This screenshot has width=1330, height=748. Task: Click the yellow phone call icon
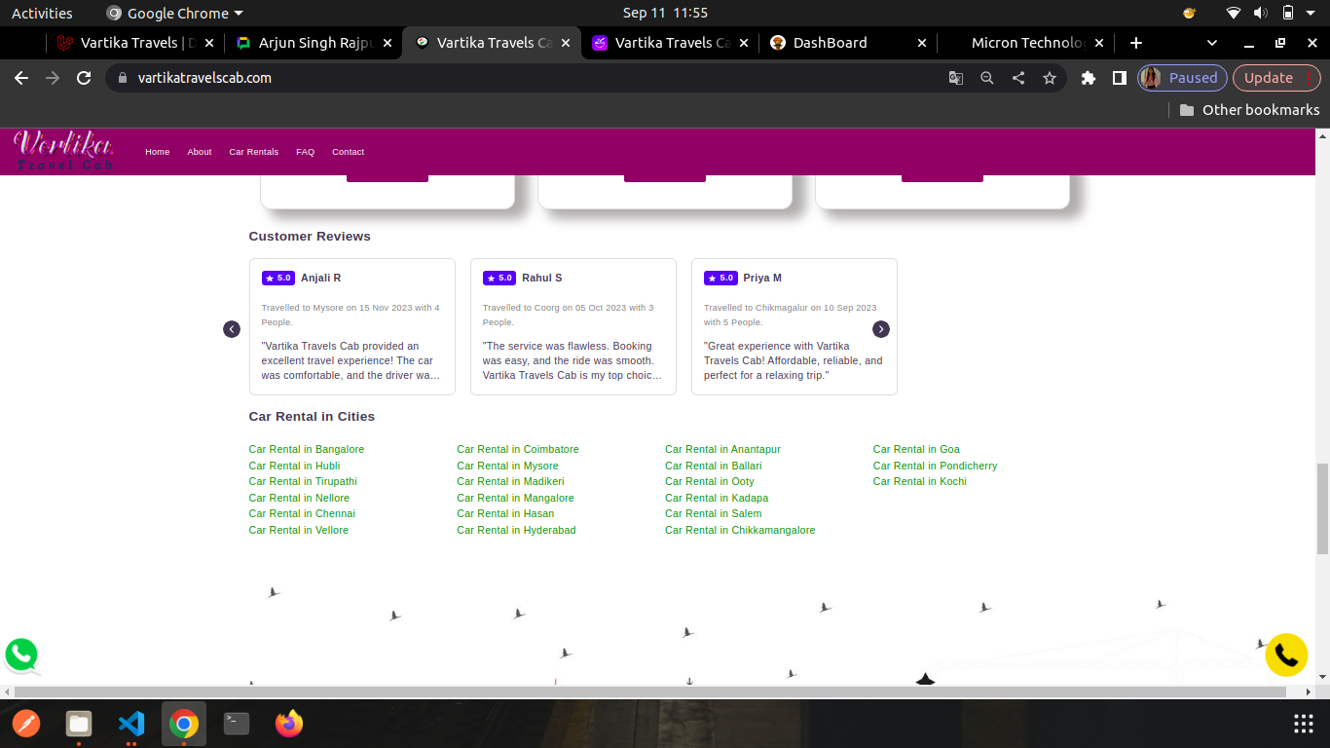point(1285,655)
